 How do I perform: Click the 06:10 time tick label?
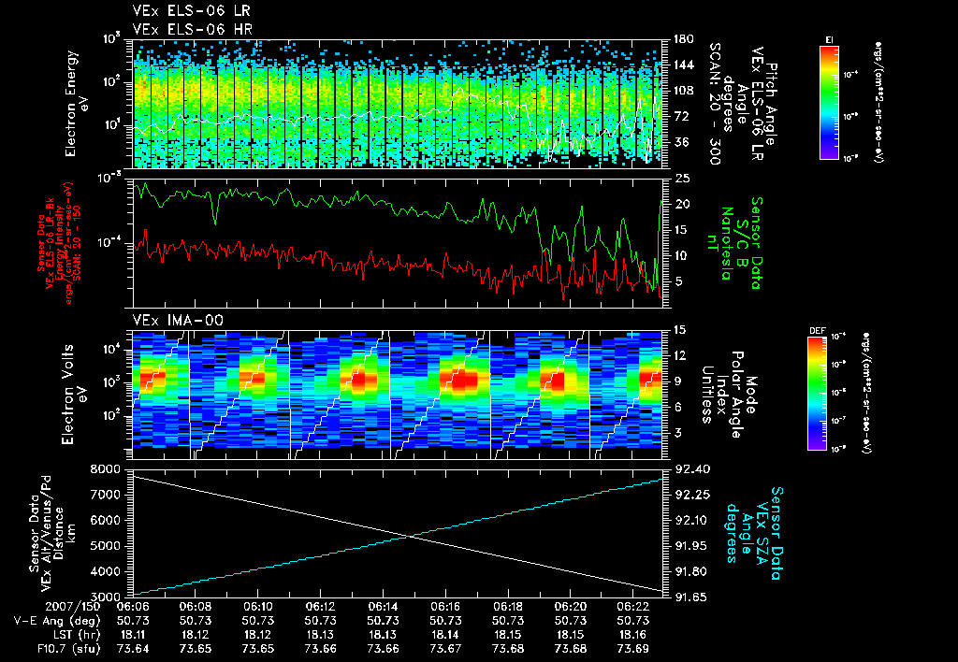(258, 607)
